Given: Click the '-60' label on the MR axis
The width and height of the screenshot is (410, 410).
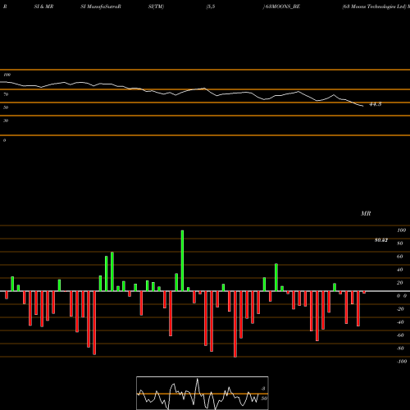Looking at the screenshot, I should pos(400,335).
